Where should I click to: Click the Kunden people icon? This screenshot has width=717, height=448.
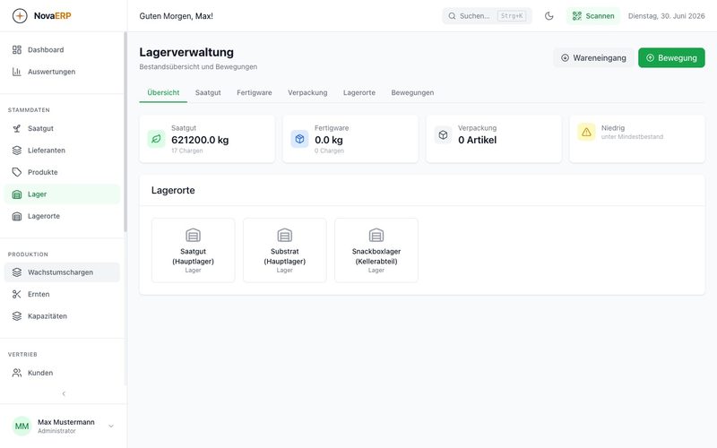17,373
